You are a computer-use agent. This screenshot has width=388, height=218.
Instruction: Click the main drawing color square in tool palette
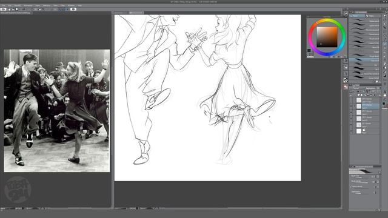coord(384,104)
